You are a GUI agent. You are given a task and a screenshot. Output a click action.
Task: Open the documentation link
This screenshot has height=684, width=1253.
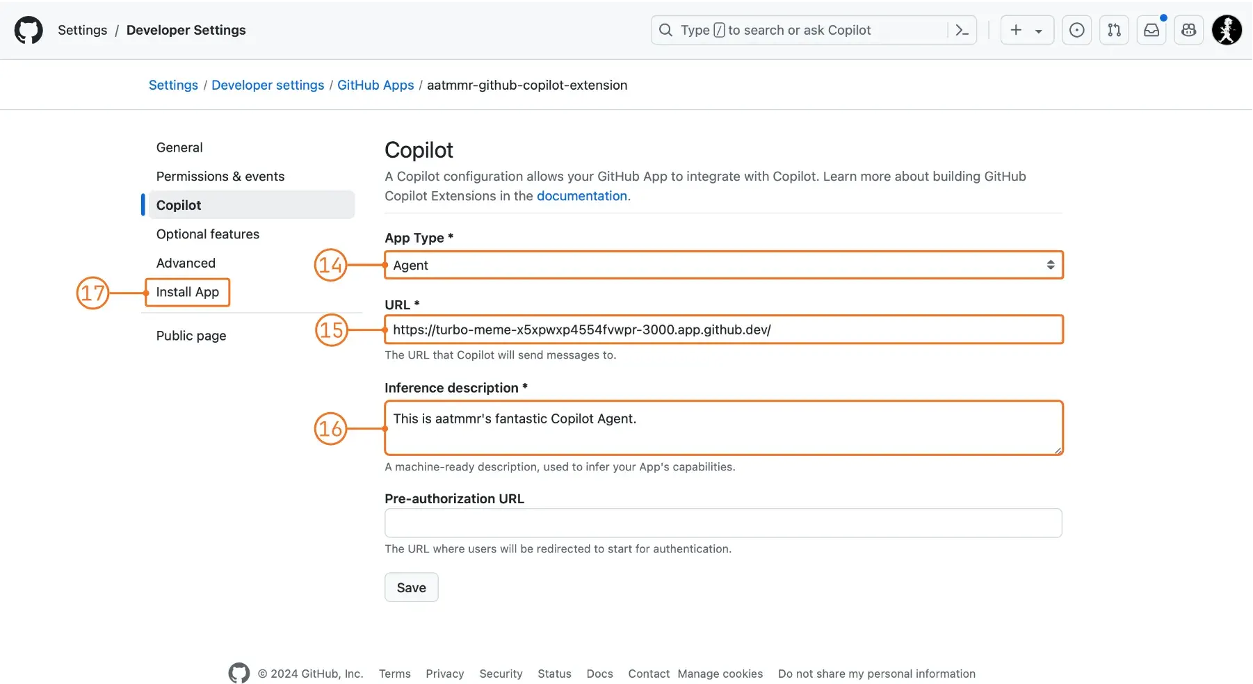pyautogui.click(x=582, y=196)
